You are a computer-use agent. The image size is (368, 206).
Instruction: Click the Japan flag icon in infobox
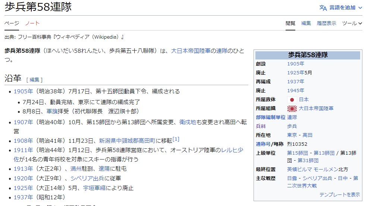pyautogui.click(x=292, y=100)
